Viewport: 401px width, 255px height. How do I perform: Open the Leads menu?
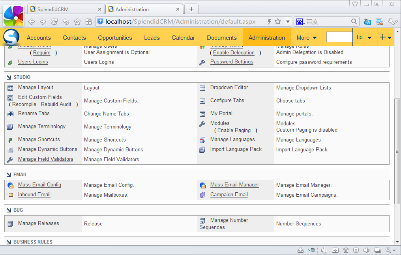coord(152,38)
